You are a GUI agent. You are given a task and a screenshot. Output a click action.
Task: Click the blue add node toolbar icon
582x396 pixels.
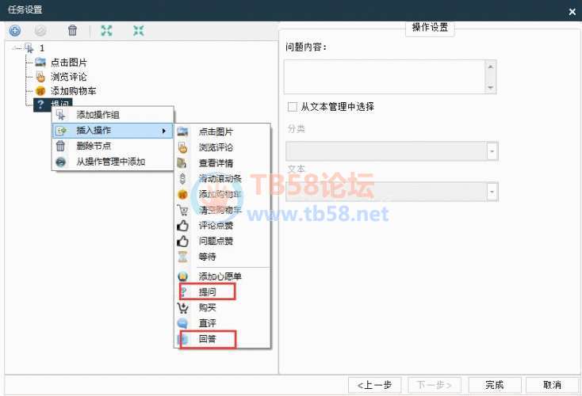coord(15,31)
